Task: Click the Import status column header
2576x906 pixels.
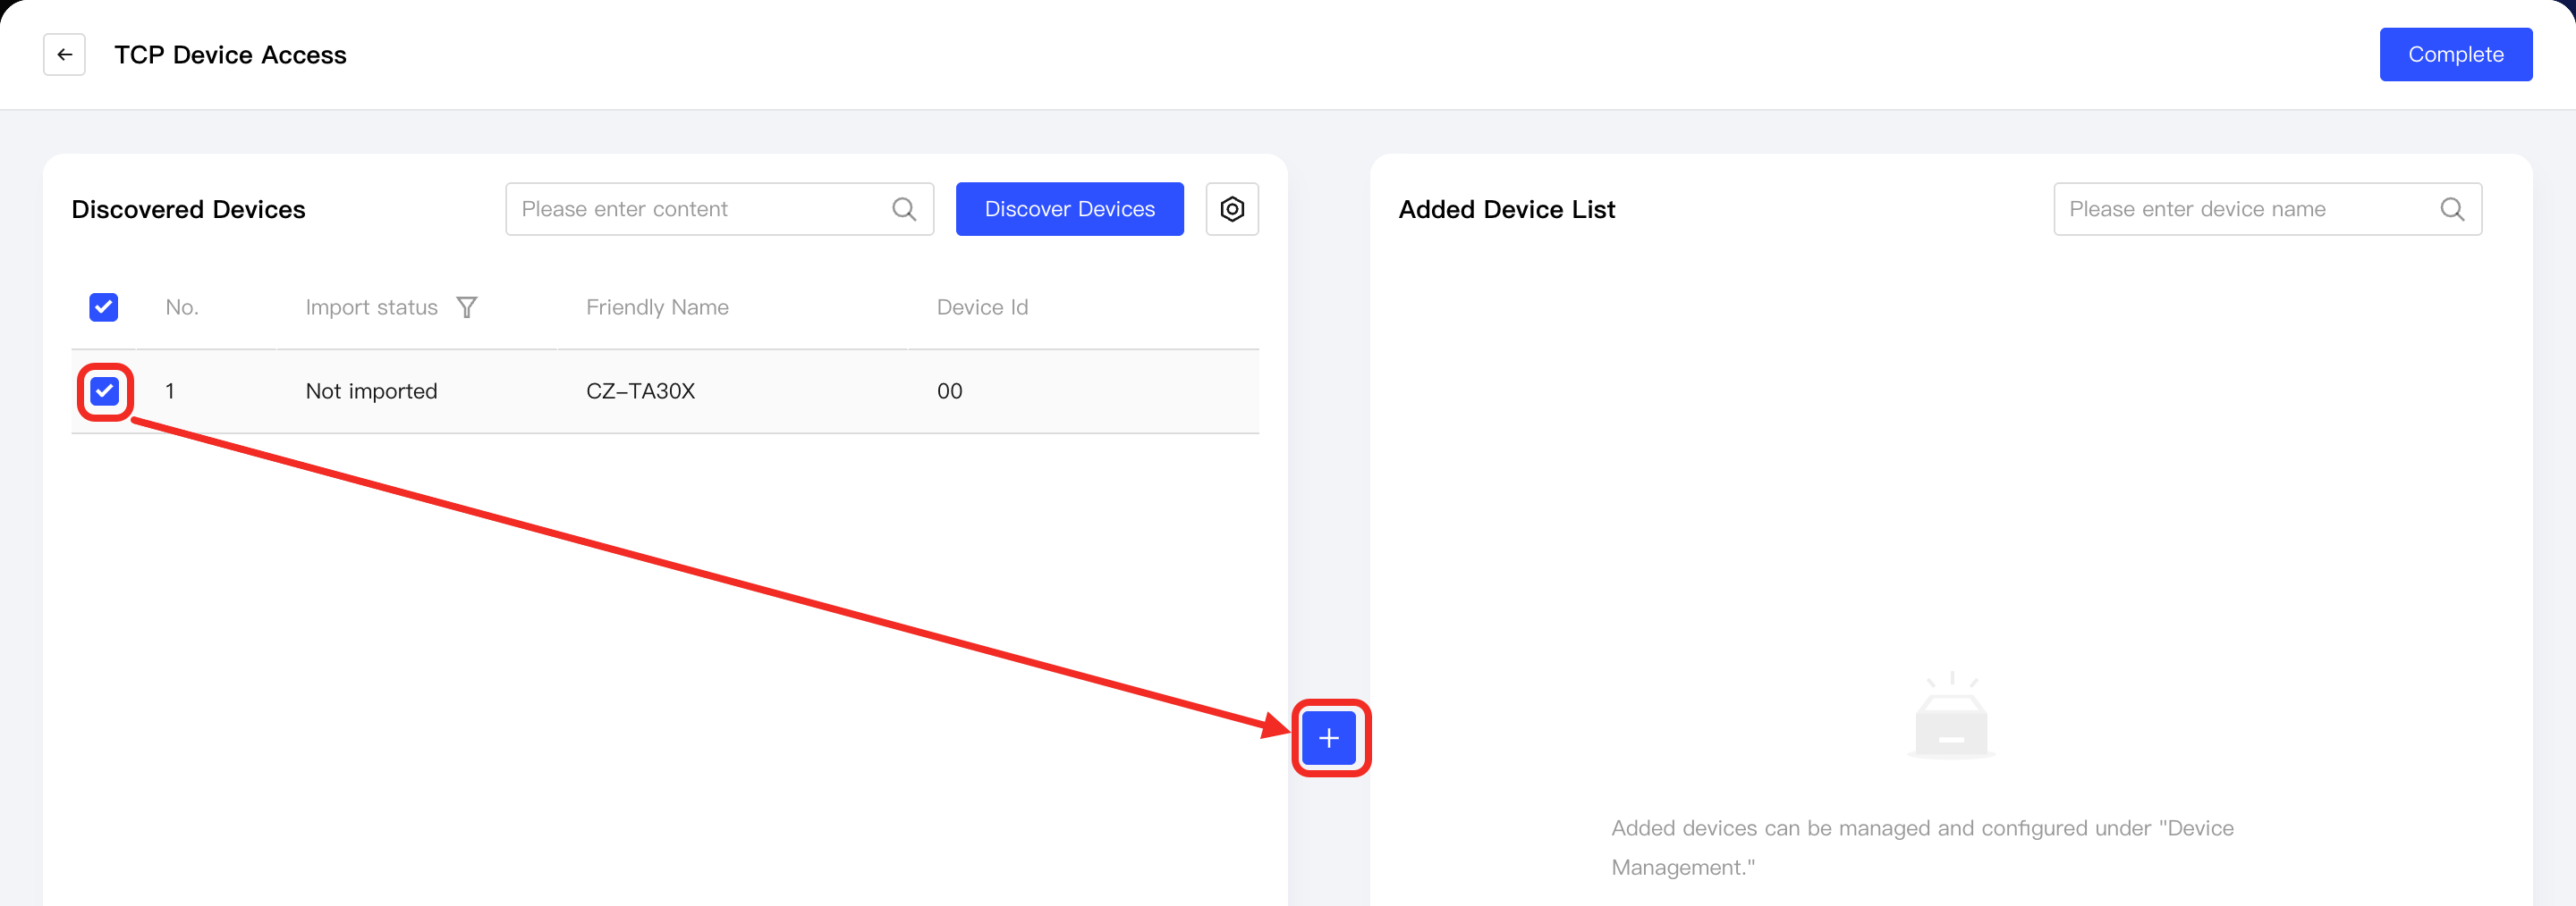Action: tap(372, 306)
